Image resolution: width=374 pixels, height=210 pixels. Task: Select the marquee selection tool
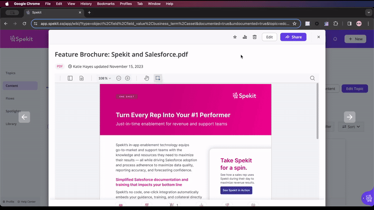(x=158, y=78)
